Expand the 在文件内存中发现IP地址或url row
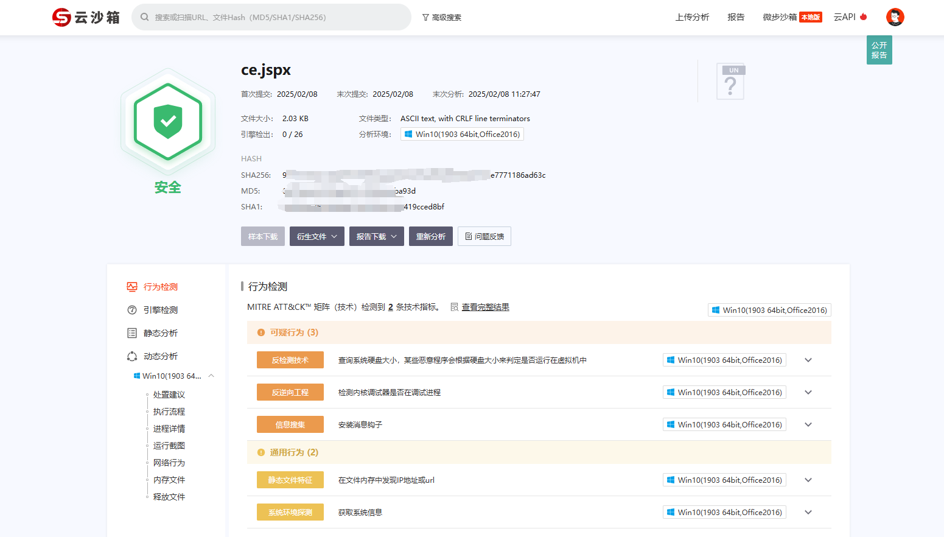Screen dimensions: 944x537 pyautogui.click(x=808, y=480)
